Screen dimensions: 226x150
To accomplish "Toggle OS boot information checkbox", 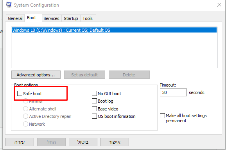I will (94, 116).
